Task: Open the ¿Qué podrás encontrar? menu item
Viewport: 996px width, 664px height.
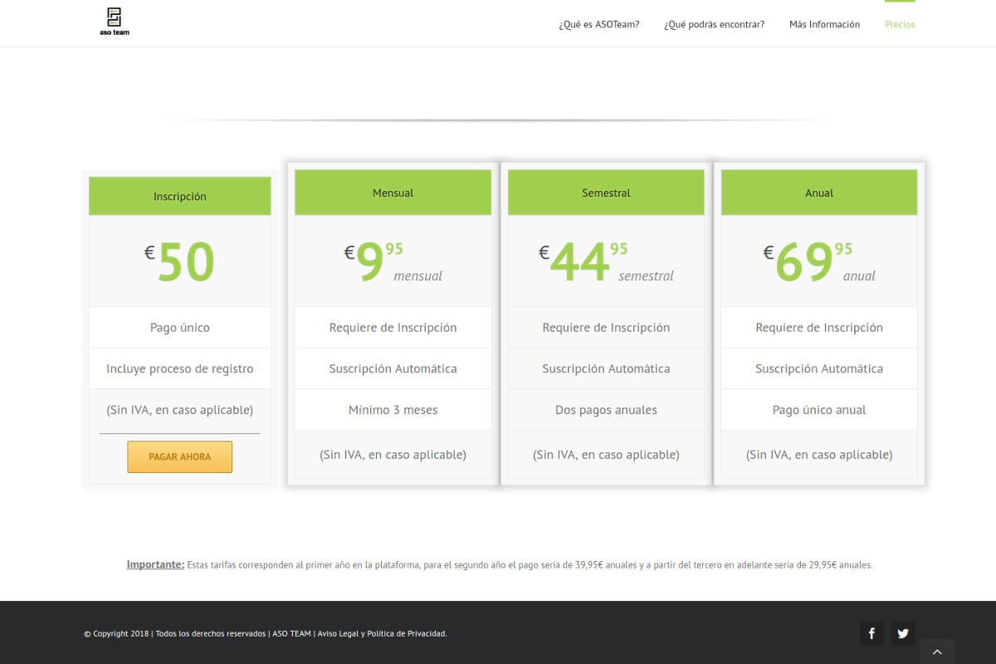Action: click(715, 24)
